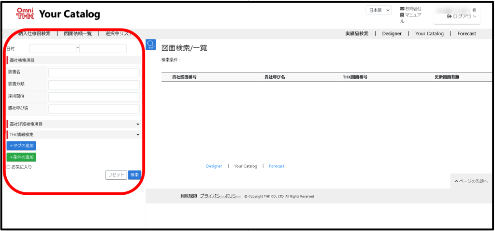Go to 実績品検索 in top navigation

[x=357, y=33]
